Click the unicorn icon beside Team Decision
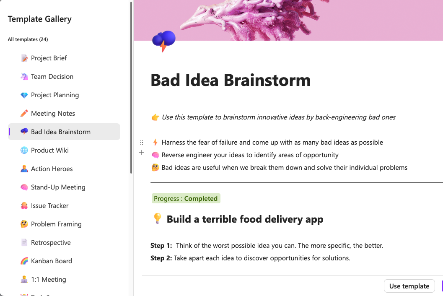Screen dimensions: 443x296 (x=24, y=77)
